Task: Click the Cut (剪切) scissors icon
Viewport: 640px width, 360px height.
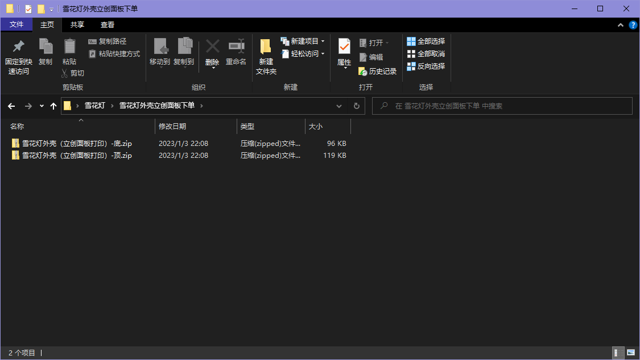Action: (x=64, y=73)
